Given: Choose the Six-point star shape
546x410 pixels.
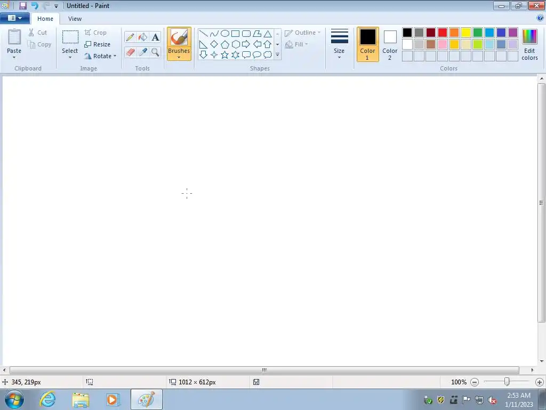Looking at the screenshot, I should coord(235,55).
